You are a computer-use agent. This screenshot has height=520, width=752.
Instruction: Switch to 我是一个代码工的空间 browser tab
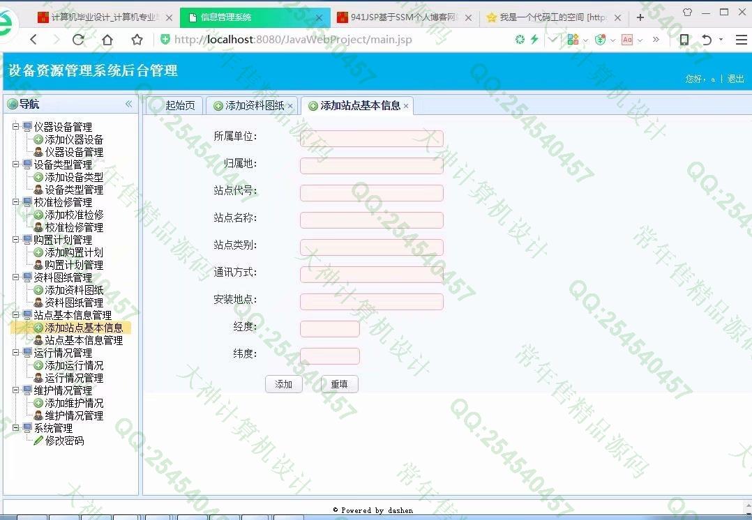pos(553,17)
